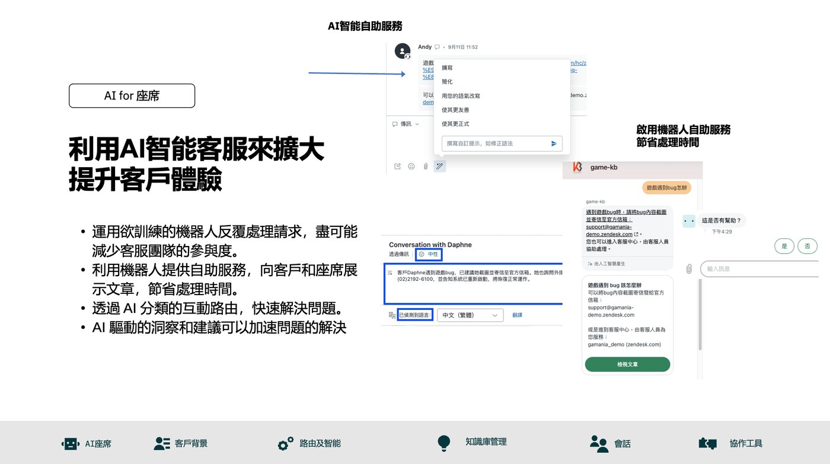Click the attachment paperclip in Andy's composer
Viewport: 830px width, 464px height.
(x=425, y=167)
